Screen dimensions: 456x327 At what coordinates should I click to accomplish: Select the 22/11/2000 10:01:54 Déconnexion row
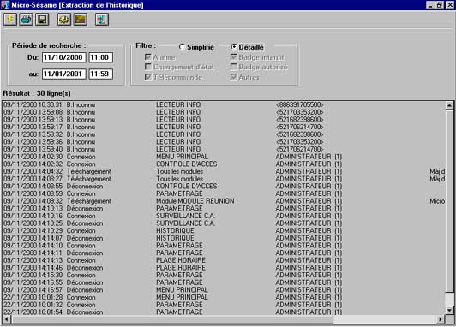(224, 312)
